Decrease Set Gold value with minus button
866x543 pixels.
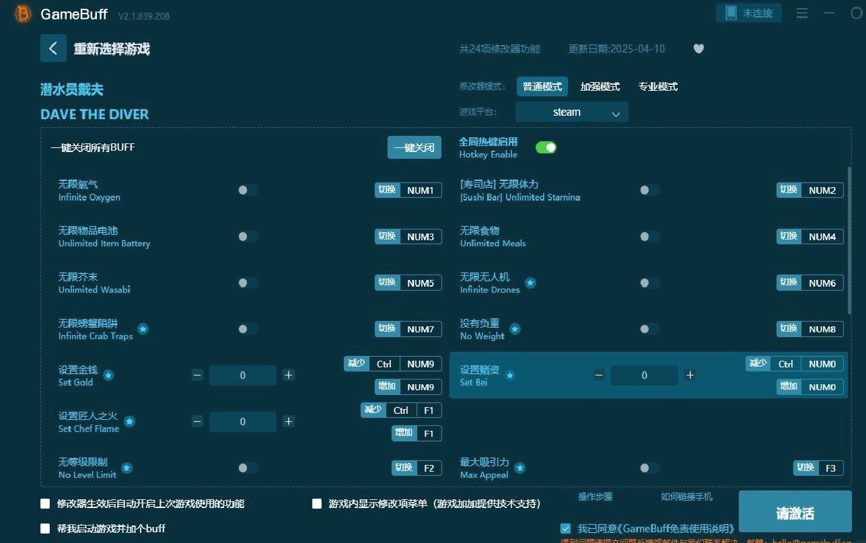(197, 375)
